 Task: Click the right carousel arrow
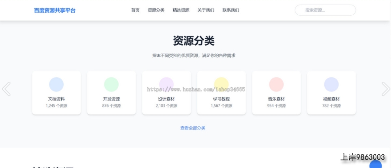pyautogui.click(x=385, y=89)
